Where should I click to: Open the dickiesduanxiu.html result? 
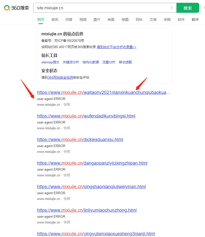80,140
